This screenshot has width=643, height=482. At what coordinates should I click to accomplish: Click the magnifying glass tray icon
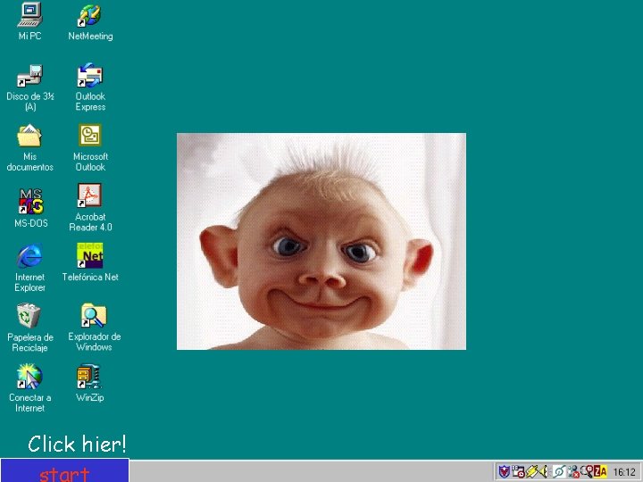click(x=587, y=472)
